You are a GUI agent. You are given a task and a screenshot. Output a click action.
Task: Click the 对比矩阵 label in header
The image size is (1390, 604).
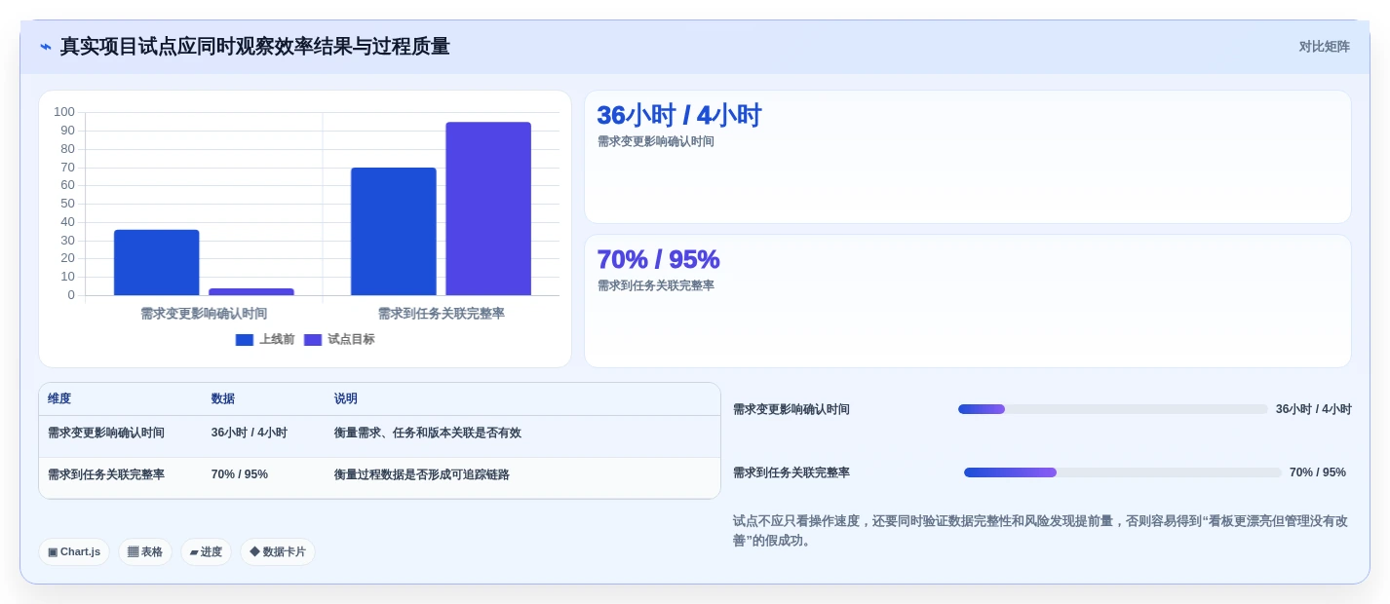click(1324, 47)
